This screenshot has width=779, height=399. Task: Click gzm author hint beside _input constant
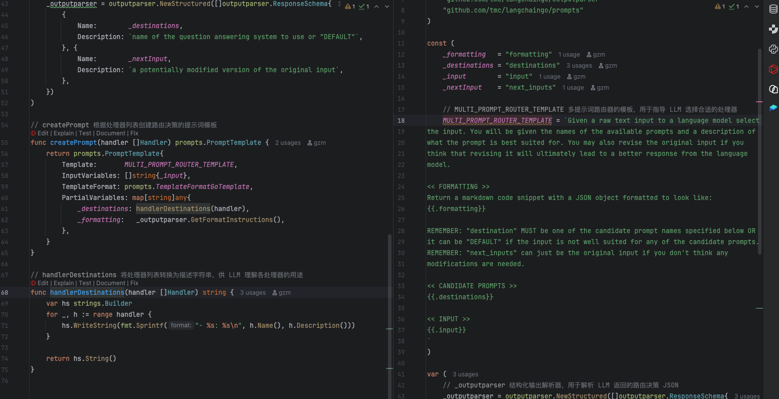click(x=576, y=77)
